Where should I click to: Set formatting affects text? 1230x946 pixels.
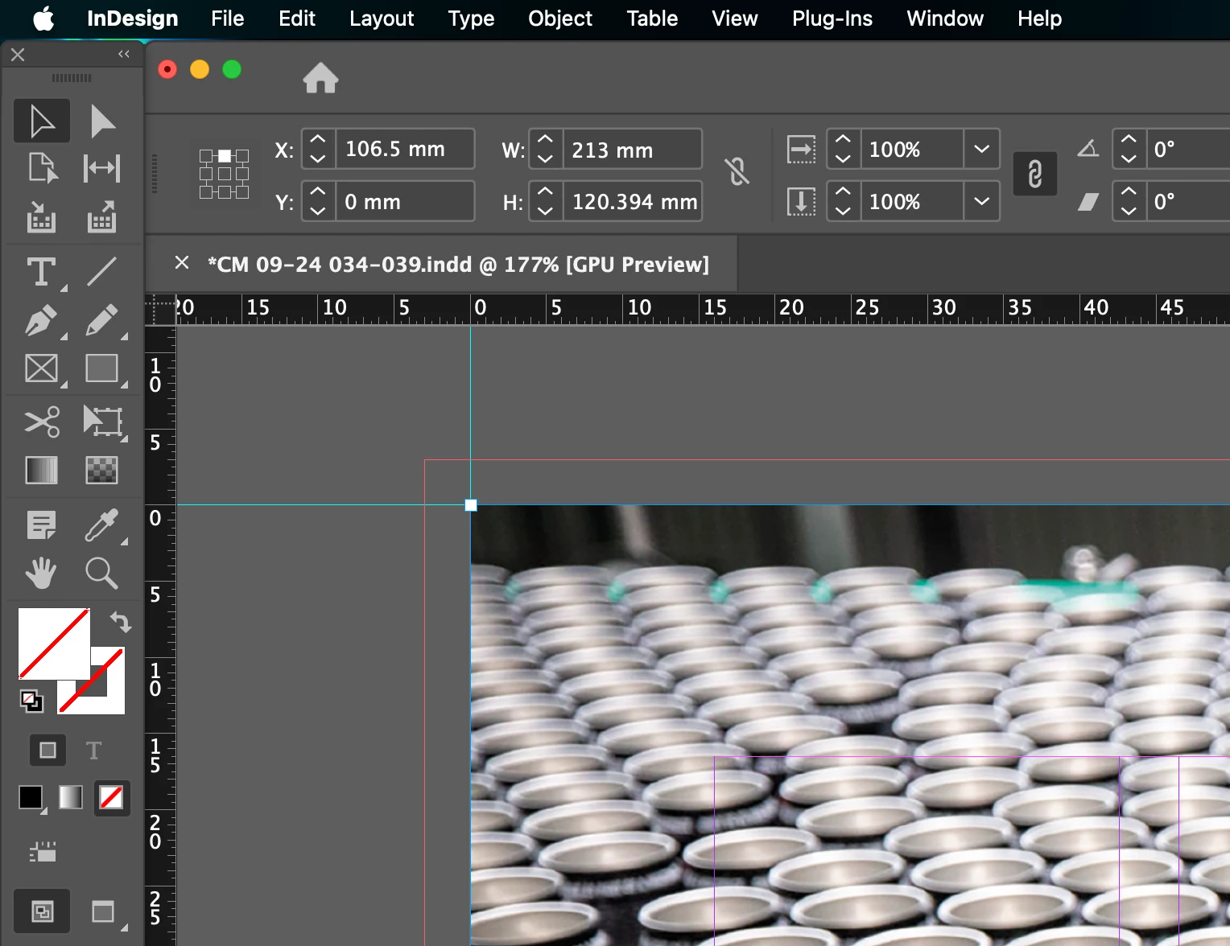[x=94, y=751]
